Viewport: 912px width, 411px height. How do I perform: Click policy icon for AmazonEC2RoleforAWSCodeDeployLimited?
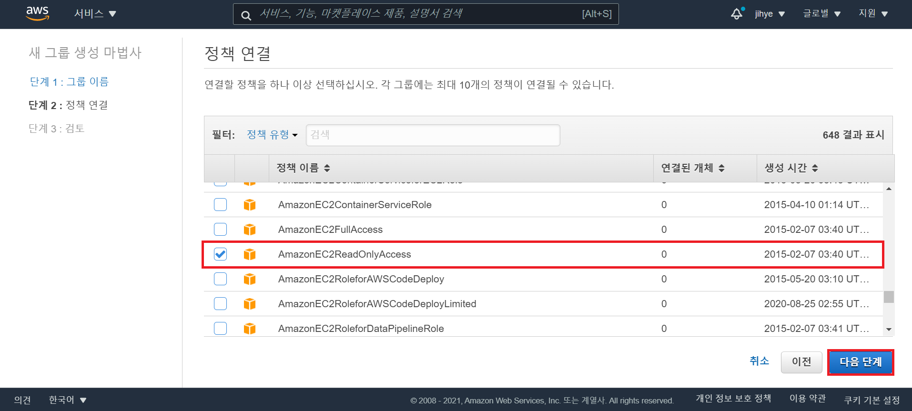pyautogui.click(x=250, y=304)
